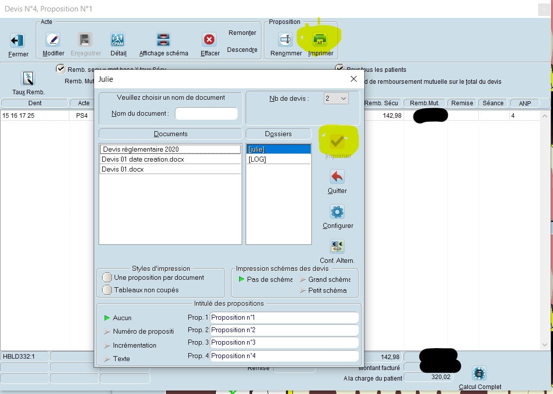Image resolution: width=553 pixels, height=394 pixels.
Task: Click the Quitter red arrow button
Action: (337, 177)
